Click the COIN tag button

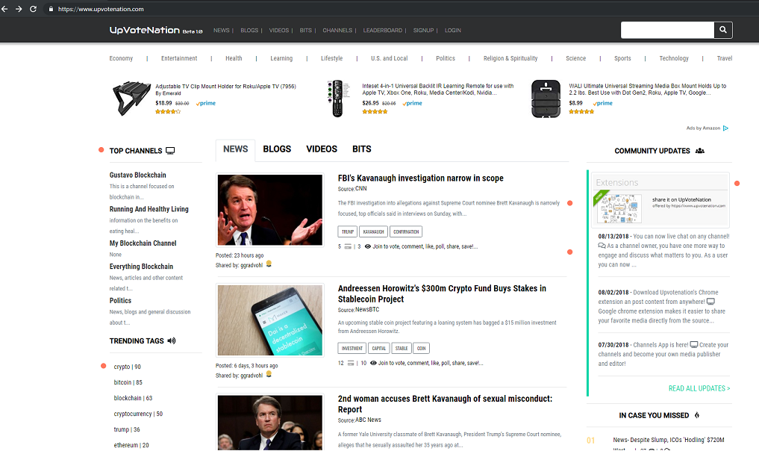pos(421,348)
